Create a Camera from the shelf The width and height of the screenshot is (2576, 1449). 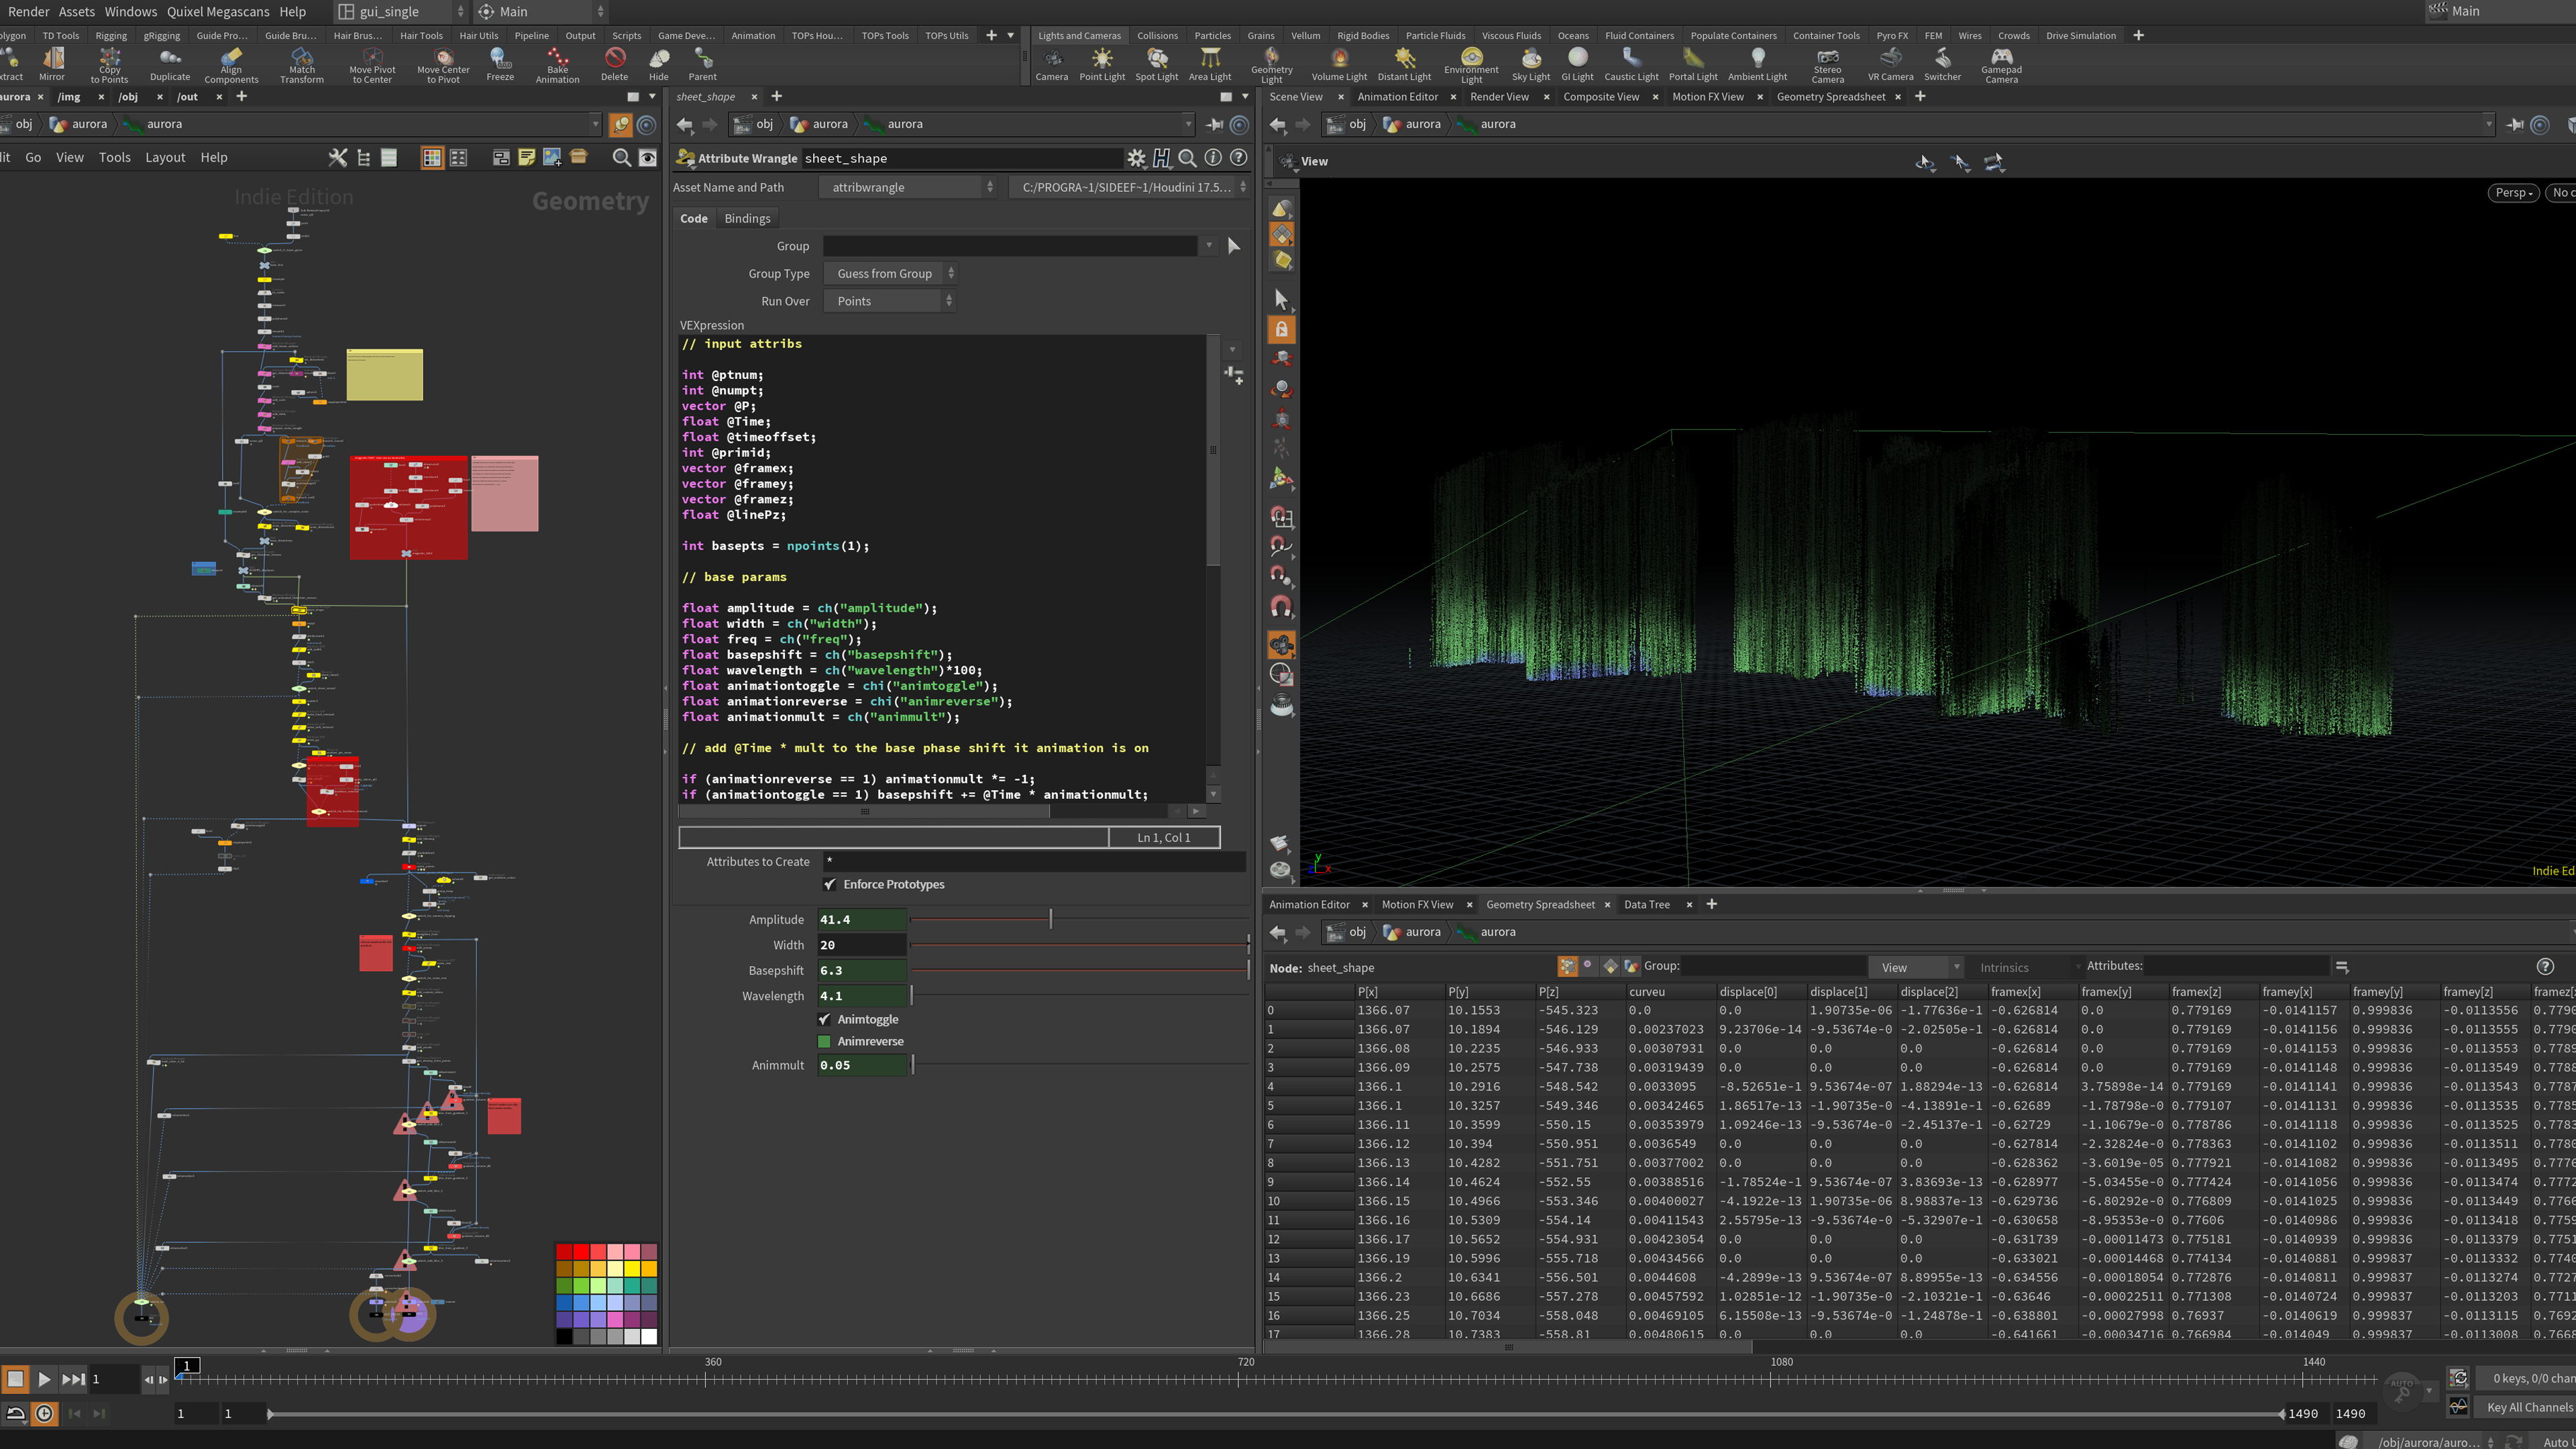point(1051,64)
